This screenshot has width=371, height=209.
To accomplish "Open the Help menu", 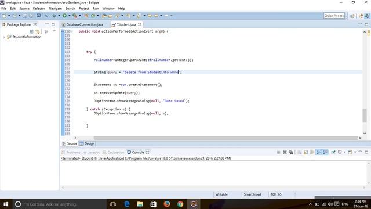I will pos(121,8).
